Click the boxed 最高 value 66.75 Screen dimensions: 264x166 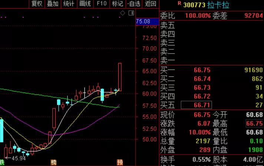pos(254,124)
